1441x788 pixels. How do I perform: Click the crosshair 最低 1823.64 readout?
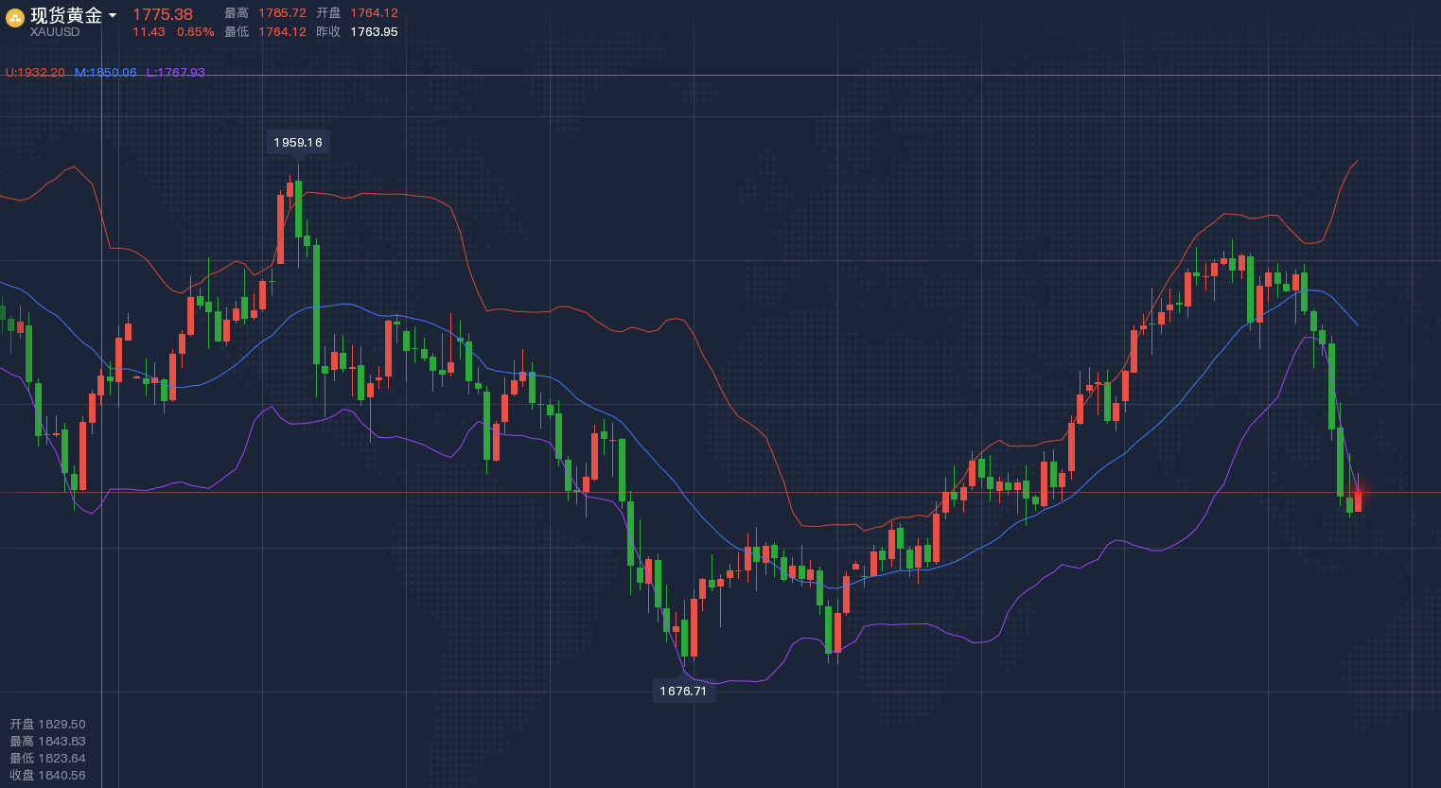click(48, 759)
